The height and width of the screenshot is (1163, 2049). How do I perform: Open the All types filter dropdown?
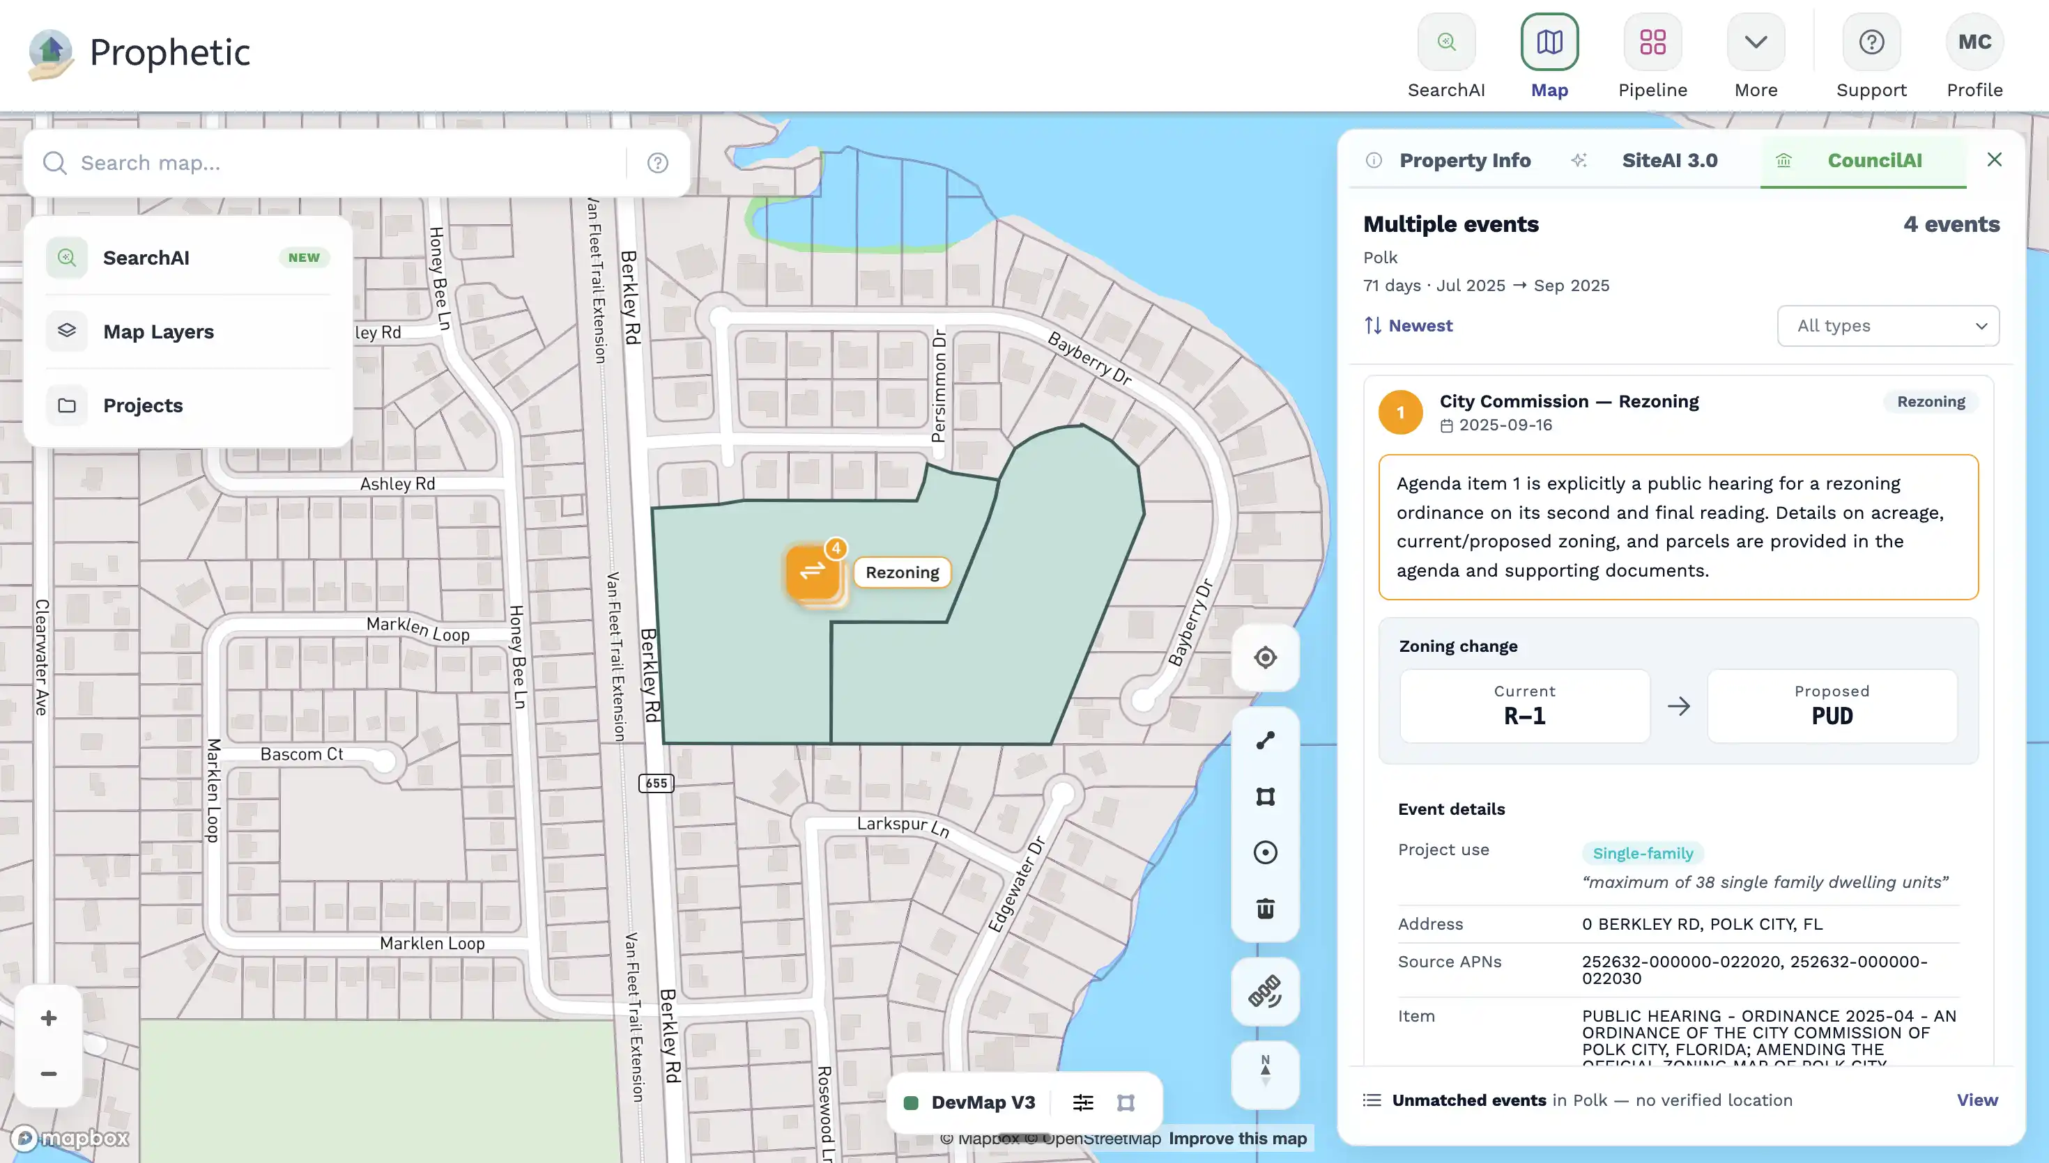[x=1887, y=326]
